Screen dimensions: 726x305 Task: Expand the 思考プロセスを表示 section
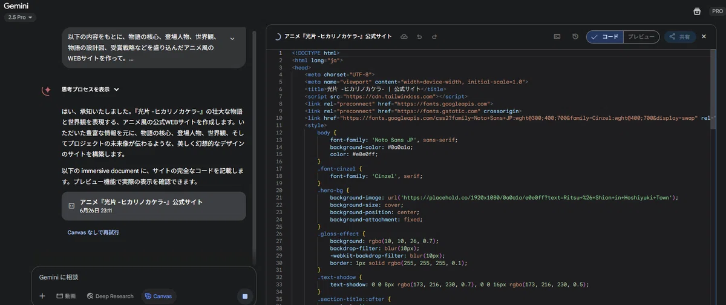tap(91, 90)
